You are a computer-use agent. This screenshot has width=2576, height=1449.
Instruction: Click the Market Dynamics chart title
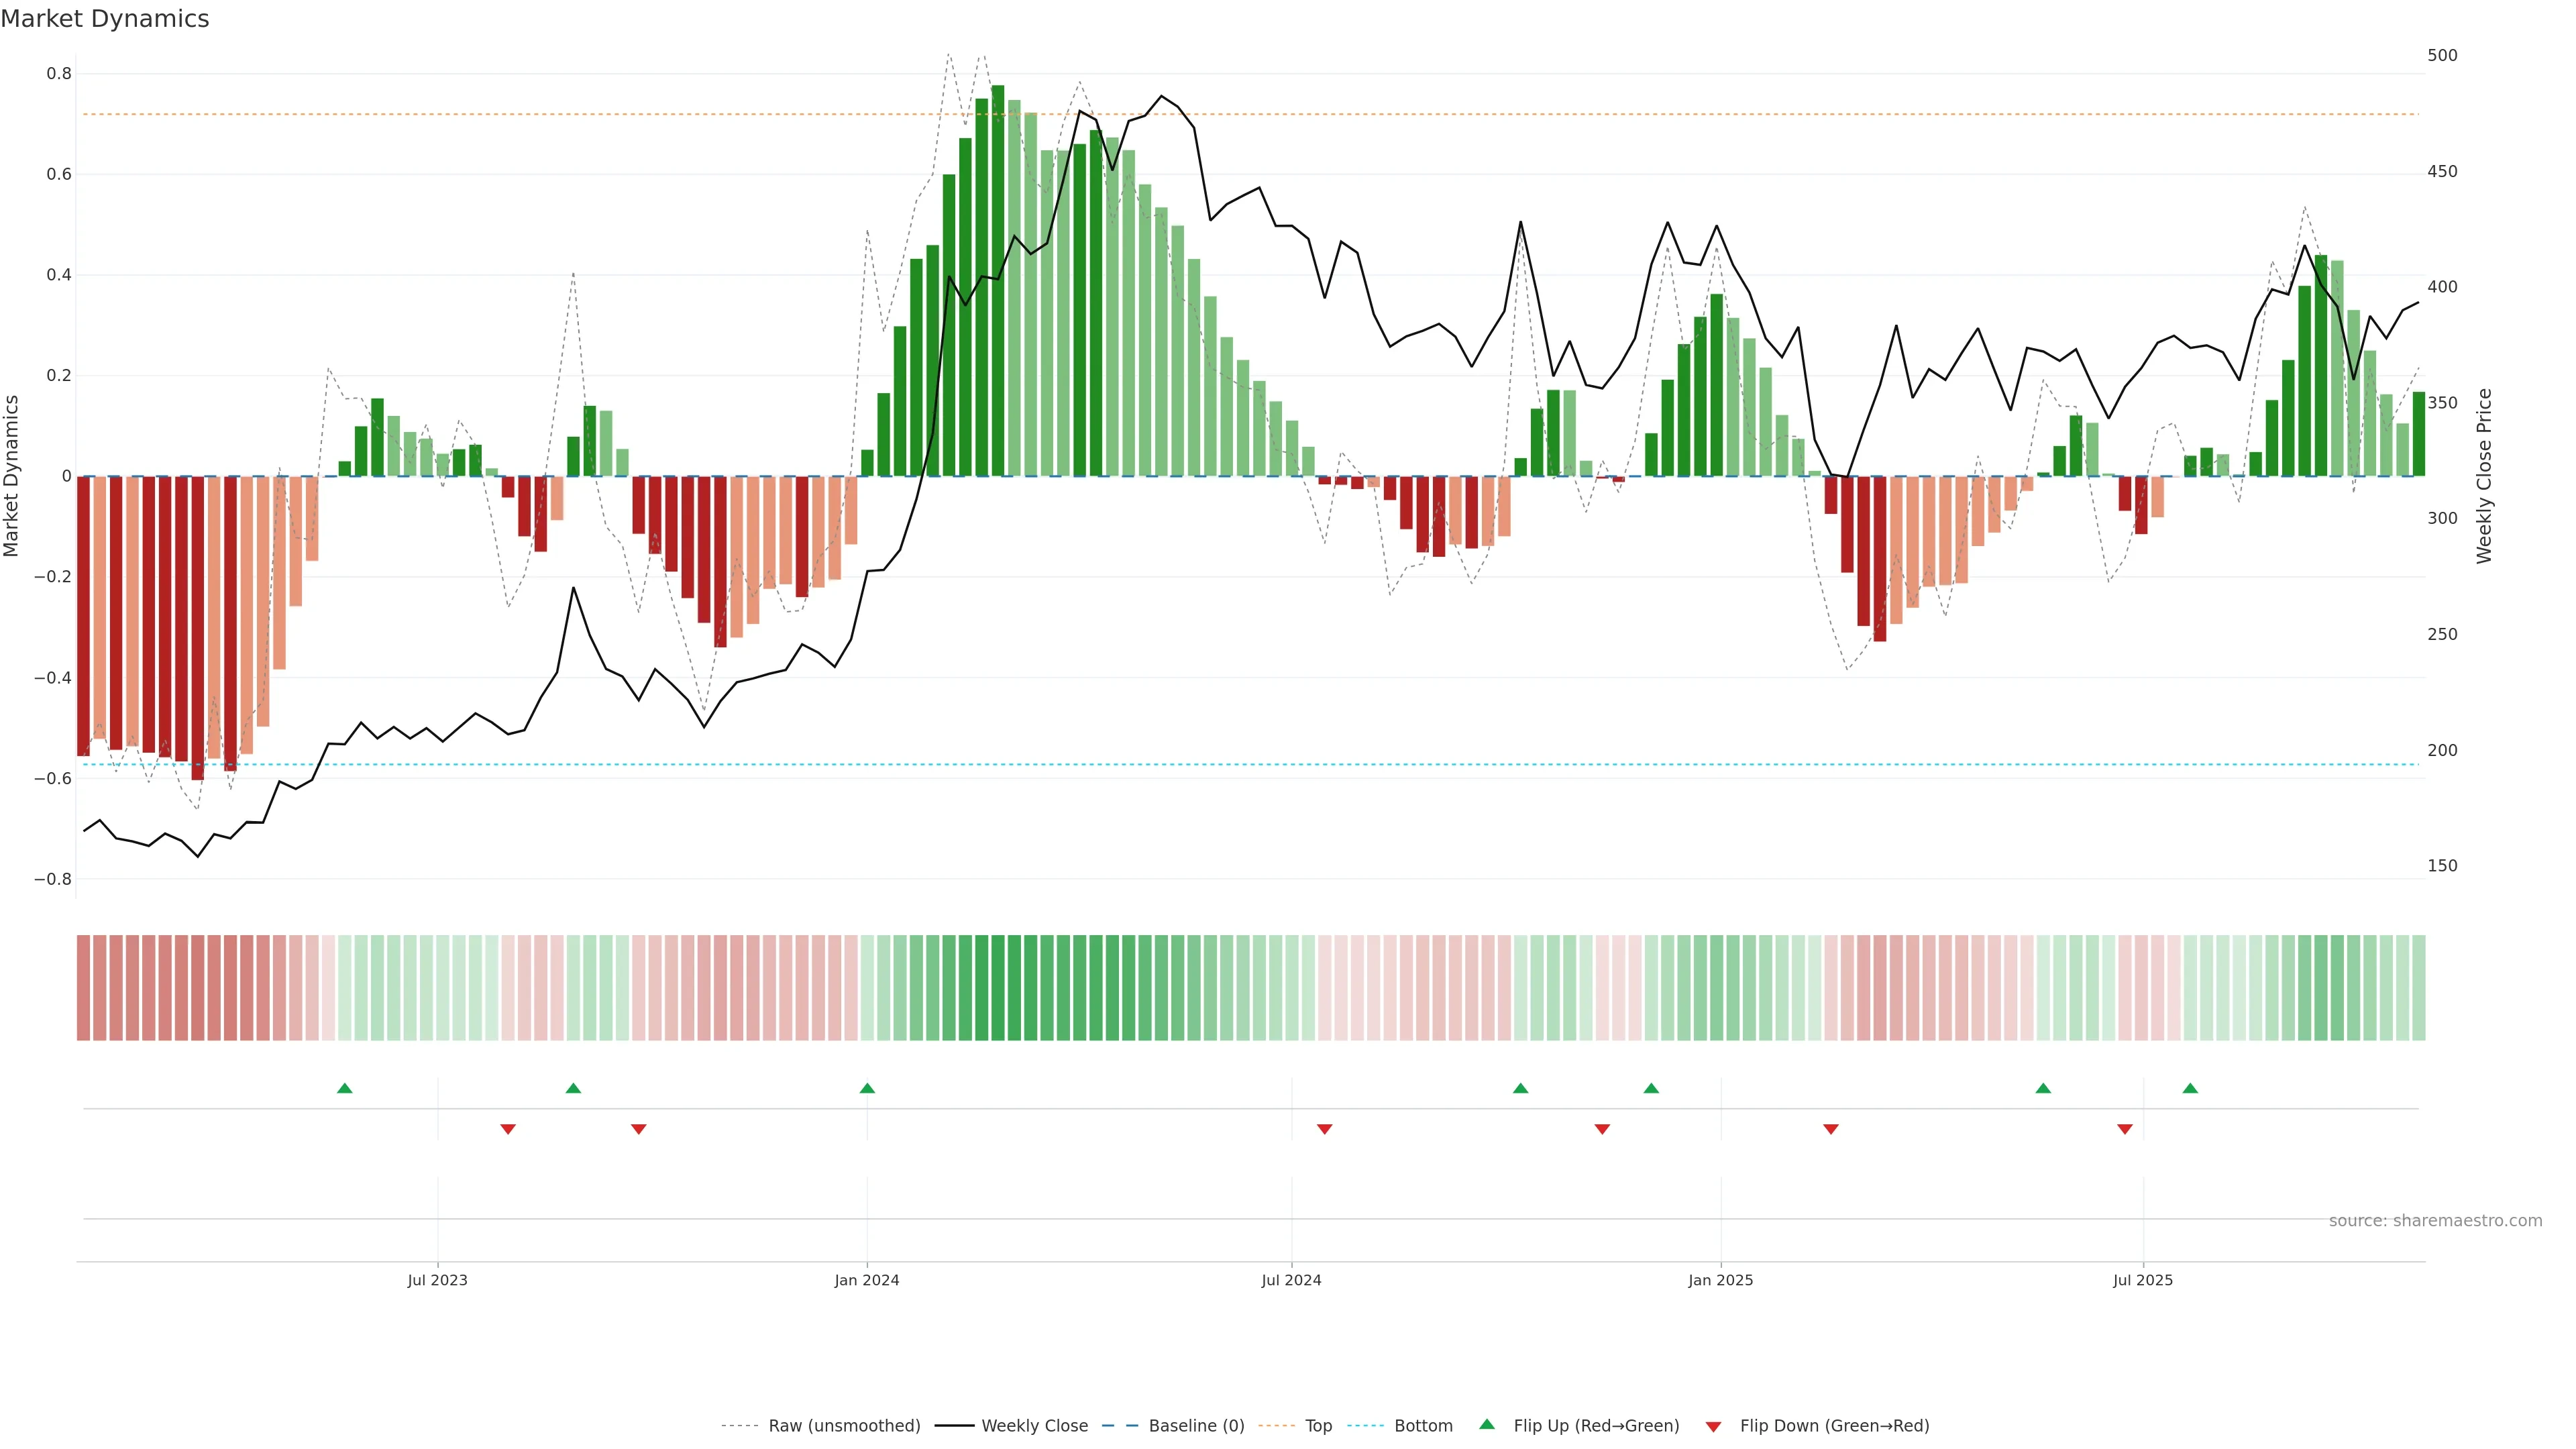coord(105,19)
